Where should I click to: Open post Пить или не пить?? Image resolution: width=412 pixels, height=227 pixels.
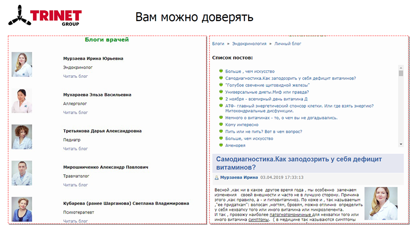(x=264, y=132)
